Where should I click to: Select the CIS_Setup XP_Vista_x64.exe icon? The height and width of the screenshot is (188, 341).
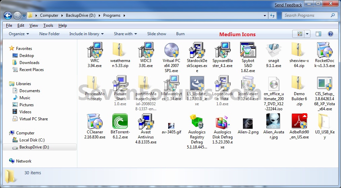[325, 83]
